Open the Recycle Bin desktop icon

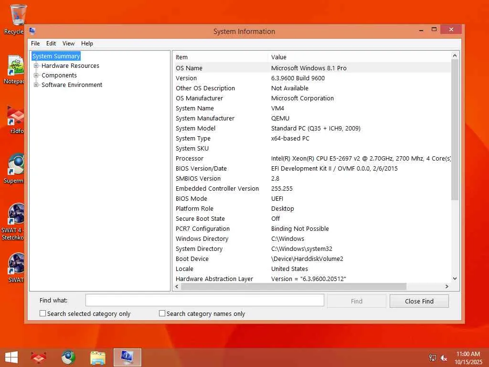(15, 19)
